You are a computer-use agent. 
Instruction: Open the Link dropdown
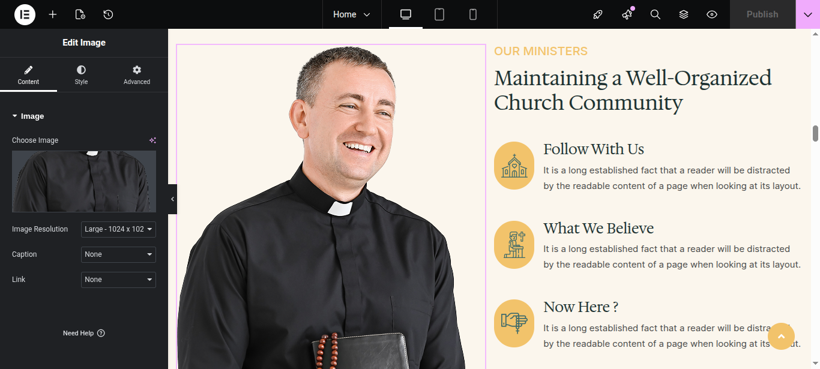(x=118, y=280)
